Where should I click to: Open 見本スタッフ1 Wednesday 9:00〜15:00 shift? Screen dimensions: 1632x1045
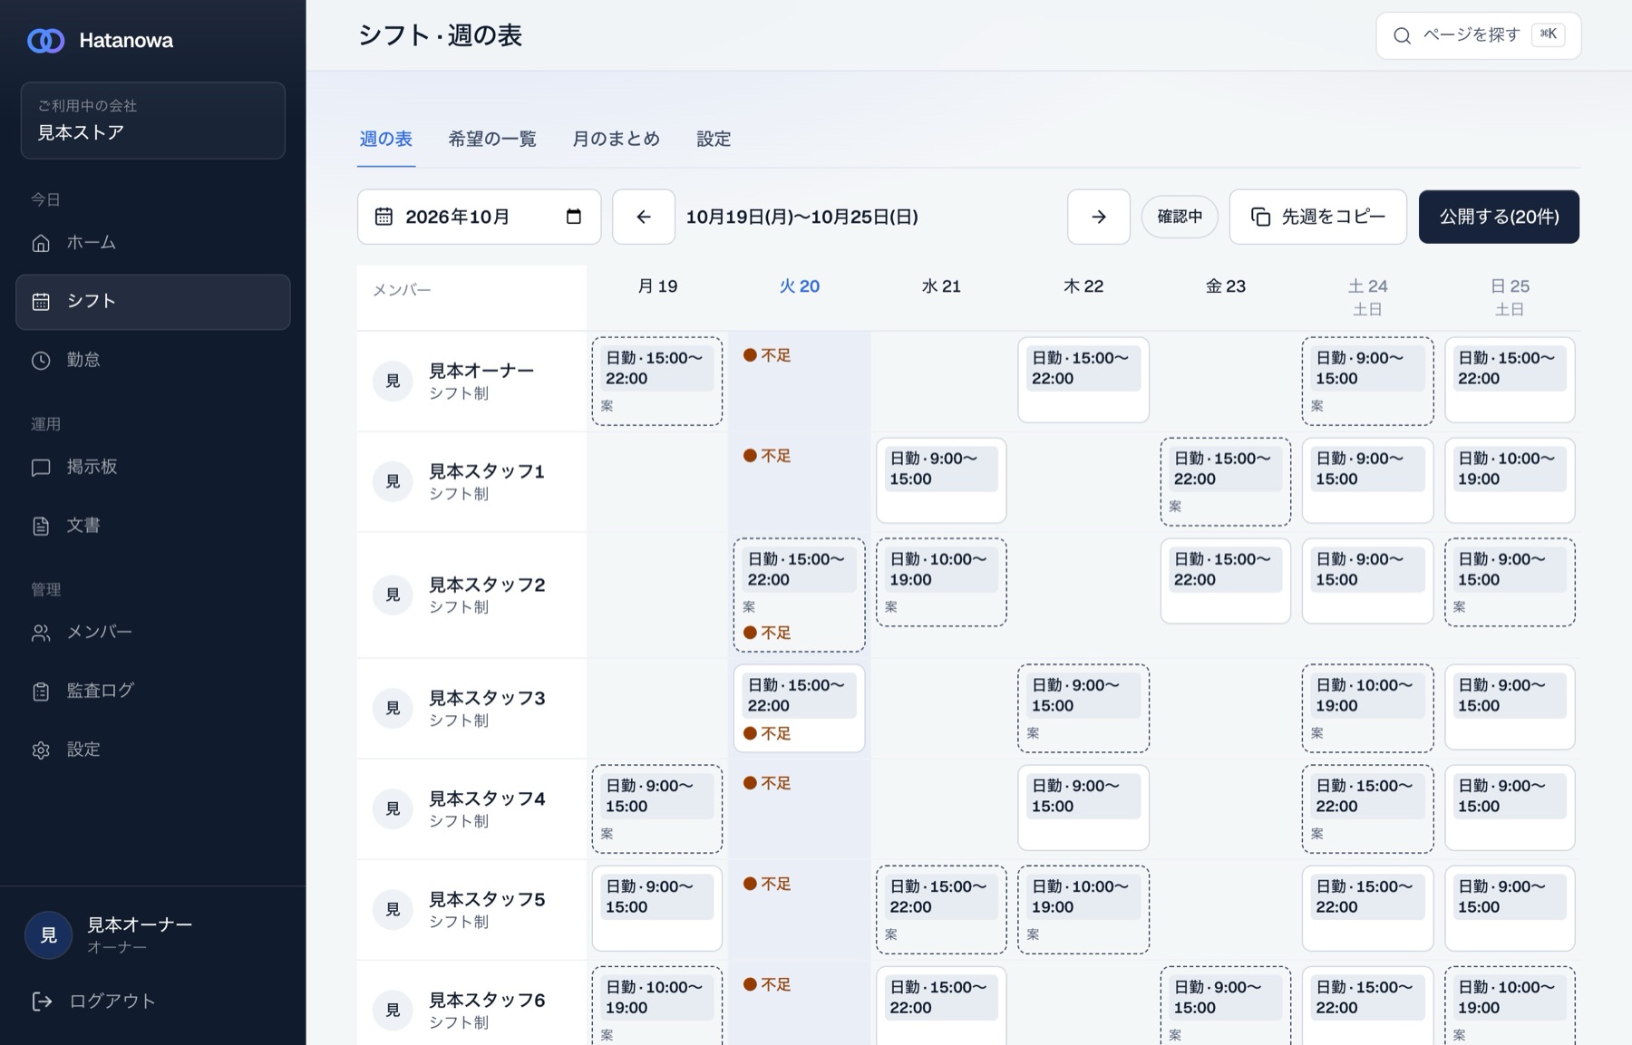tap(941, 480)
